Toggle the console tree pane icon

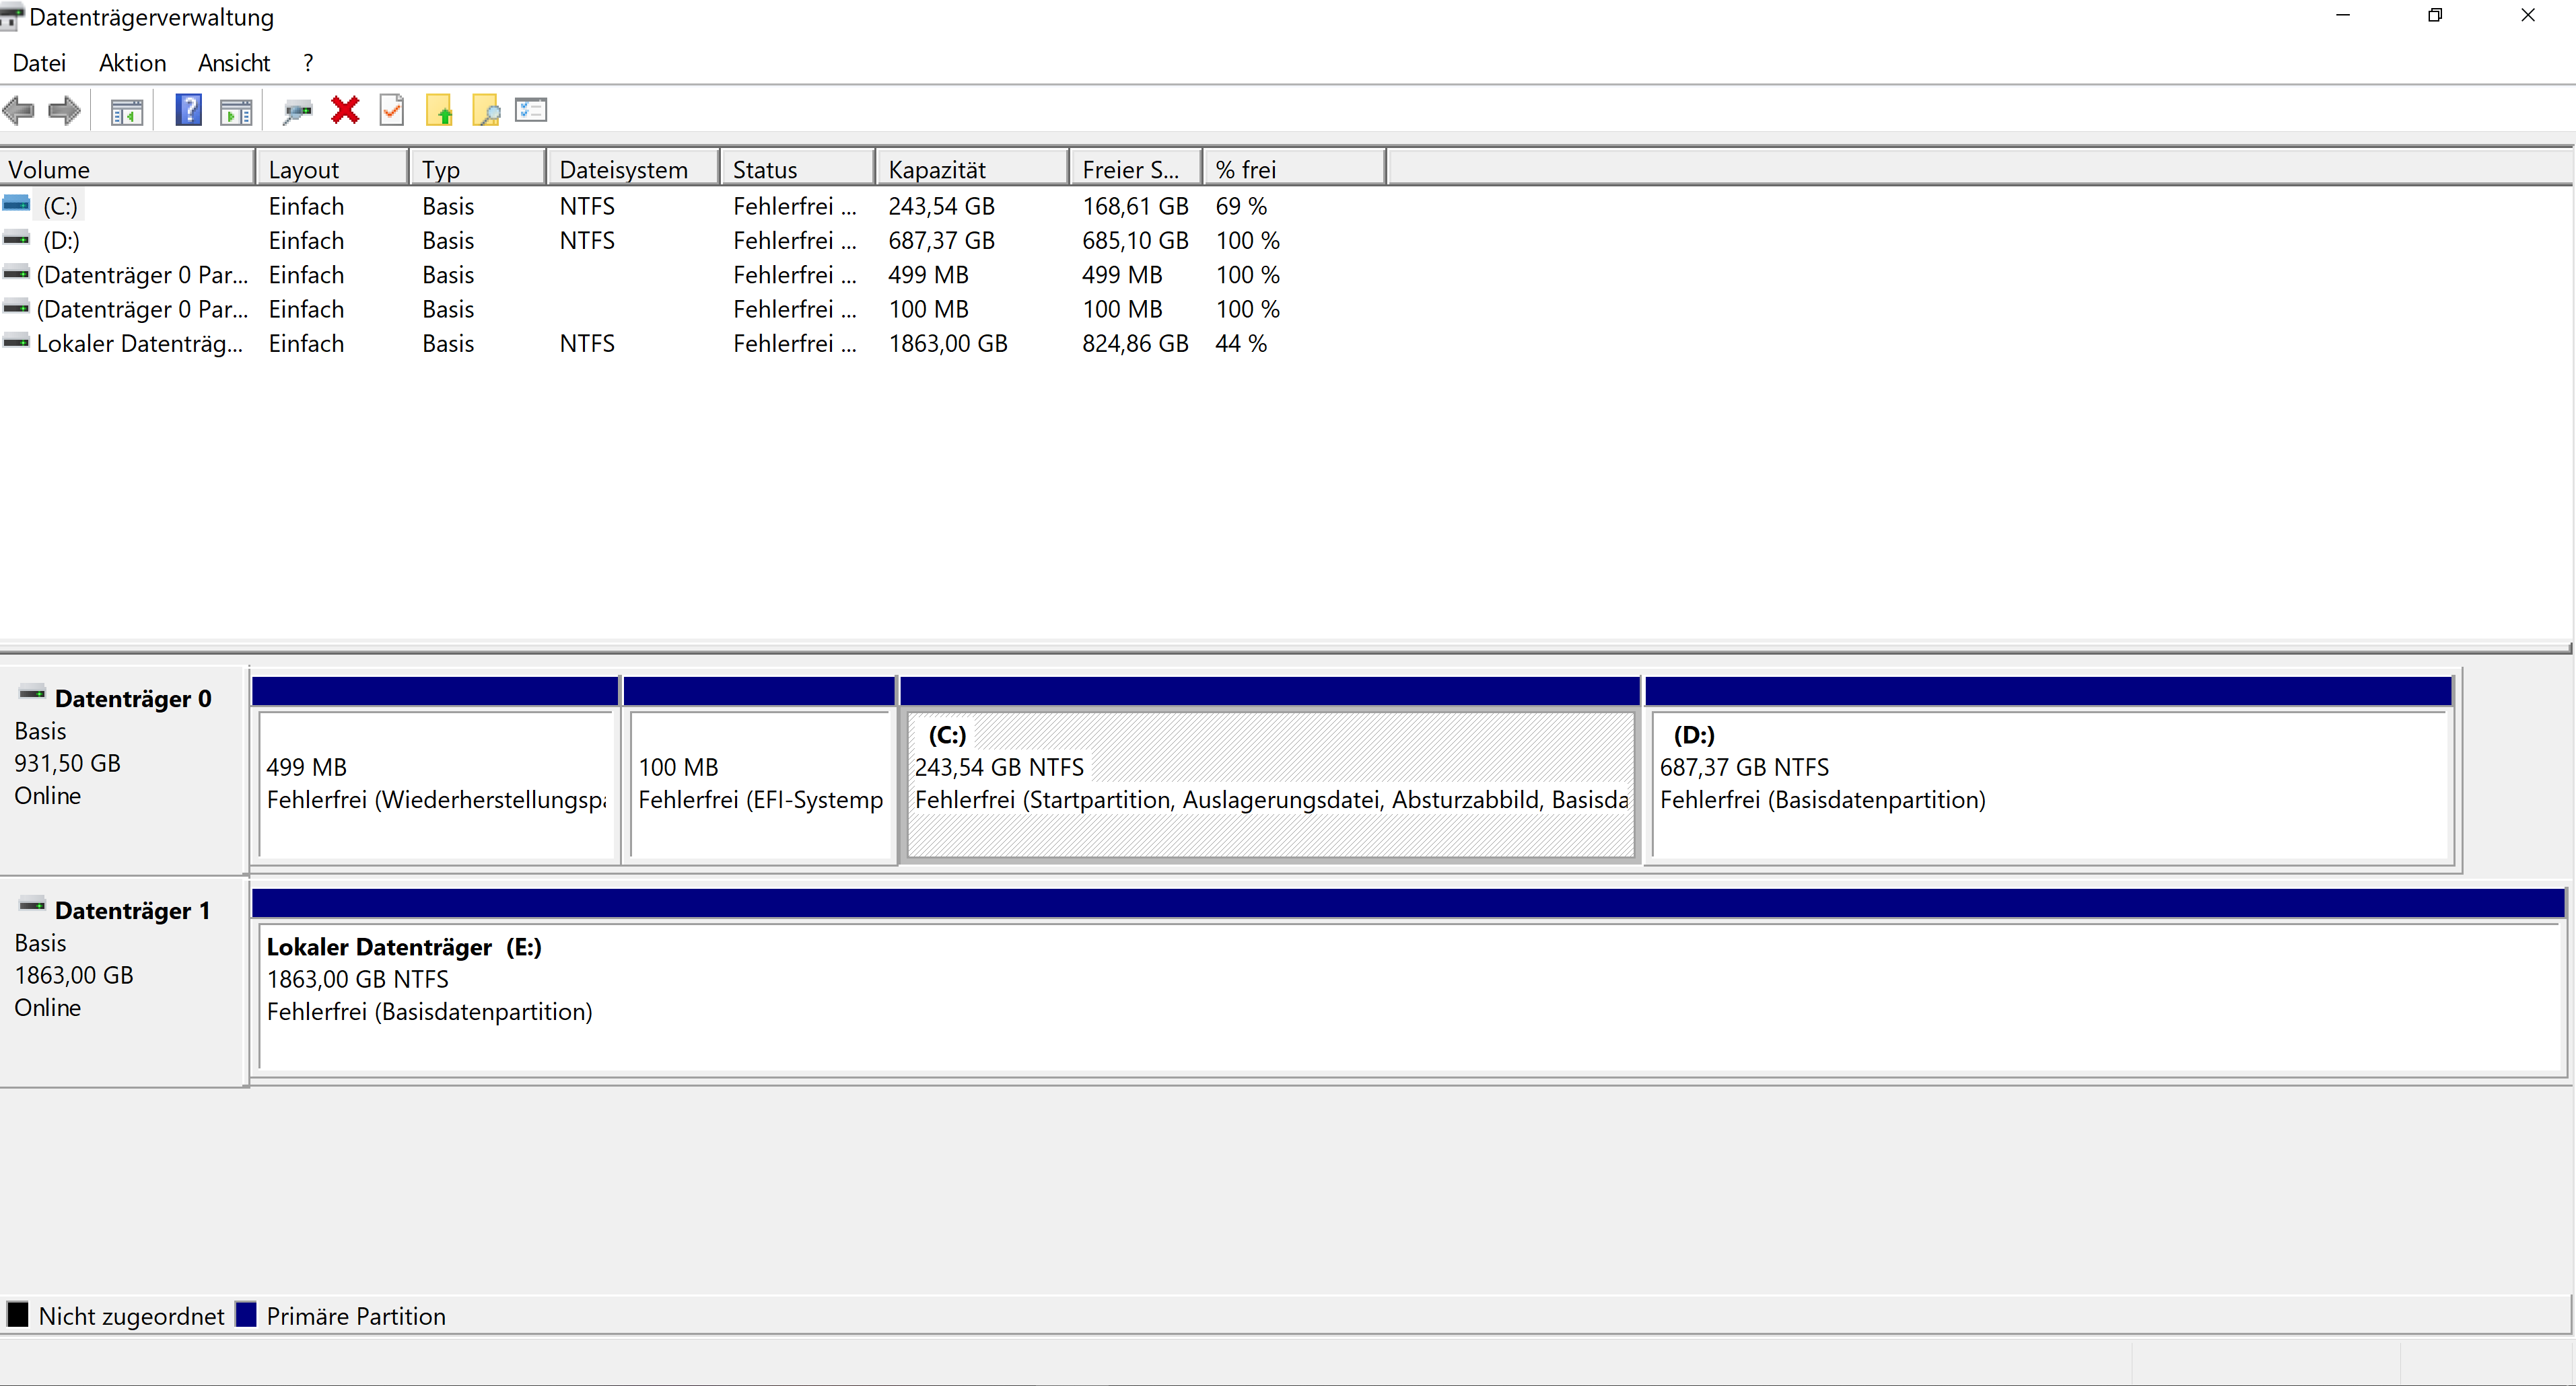point(127,111)
